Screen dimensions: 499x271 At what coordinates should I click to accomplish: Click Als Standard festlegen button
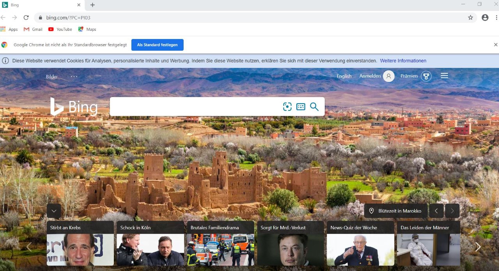click(157, 45)
